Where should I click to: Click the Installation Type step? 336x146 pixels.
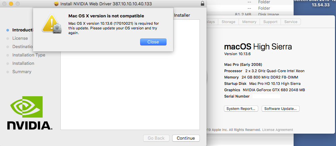(x=29, y=55)
